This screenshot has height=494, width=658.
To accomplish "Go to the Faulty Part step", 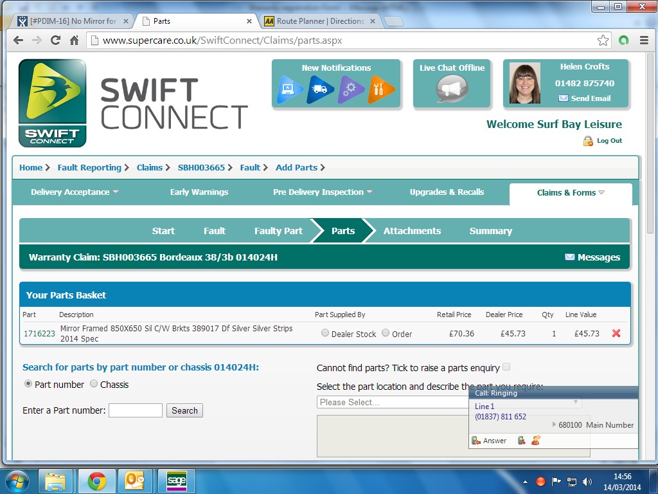I will tap(278, 231).
